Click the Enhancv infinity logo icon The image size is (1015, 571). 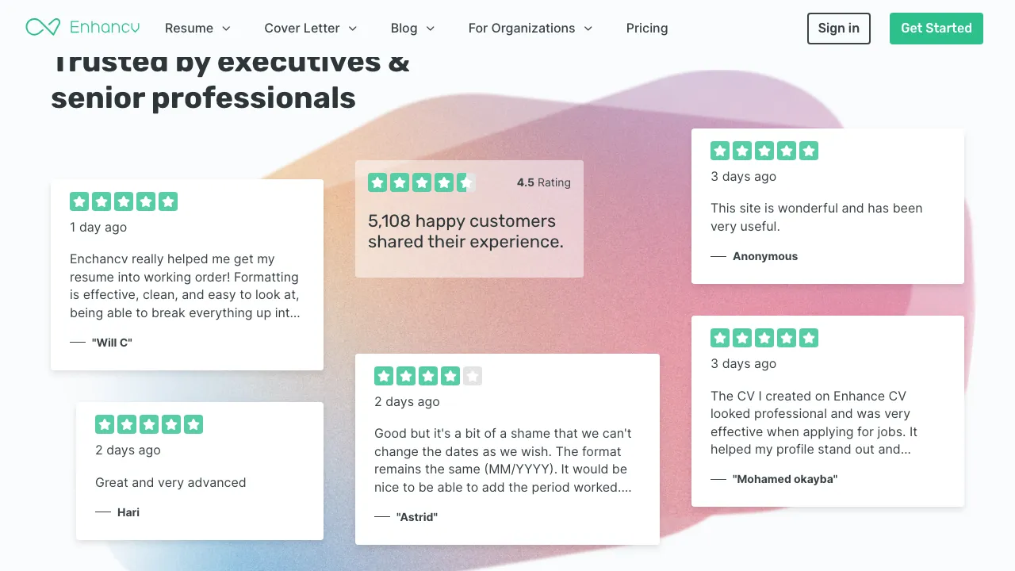(x=43, y=28)
